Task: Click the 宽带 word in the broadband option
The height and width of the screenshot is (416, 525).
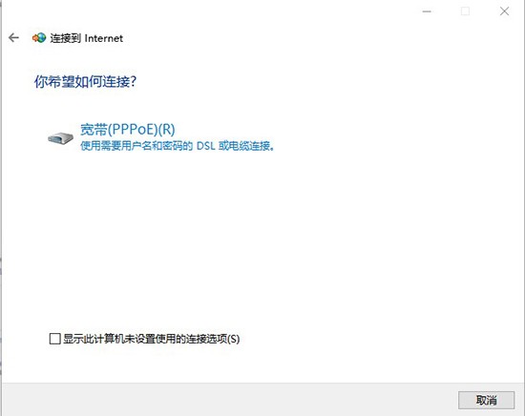Action: [94, 130]
